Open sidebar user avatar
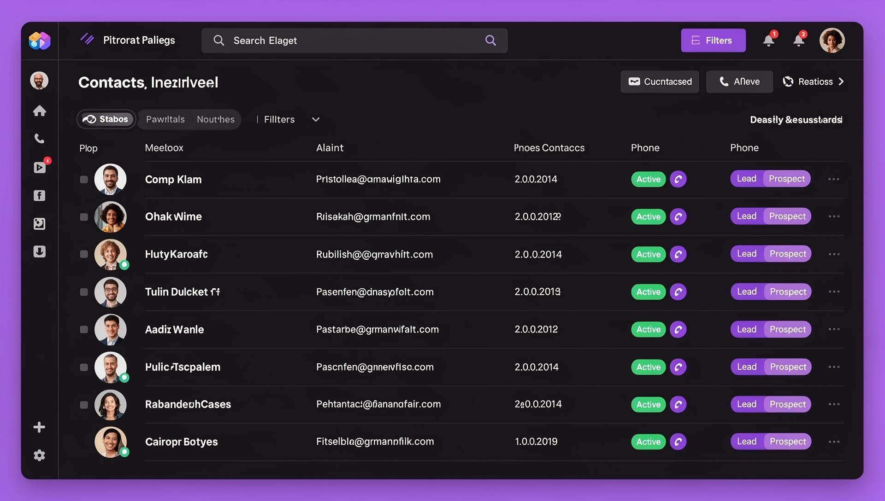 [39, 81]
